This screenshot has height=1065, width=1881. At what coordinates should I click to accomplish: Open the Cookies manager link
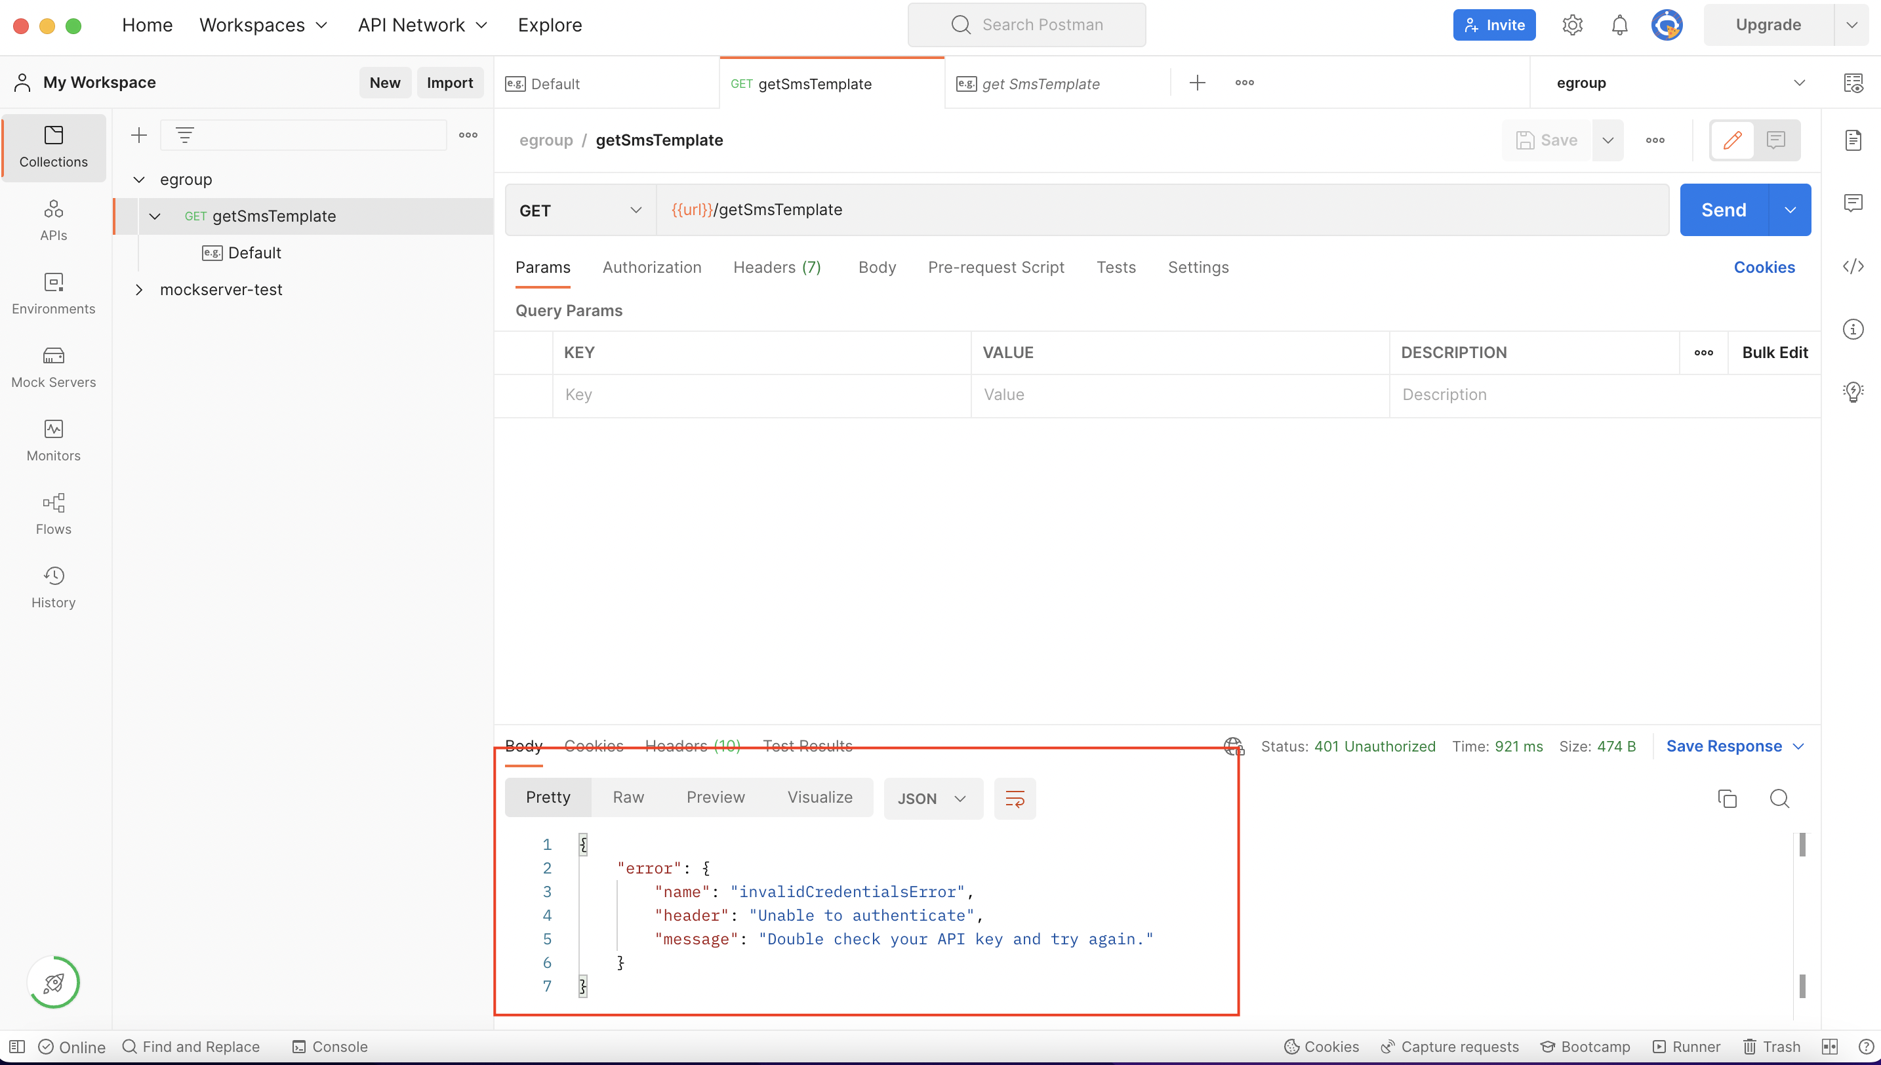coord(1764,267)
